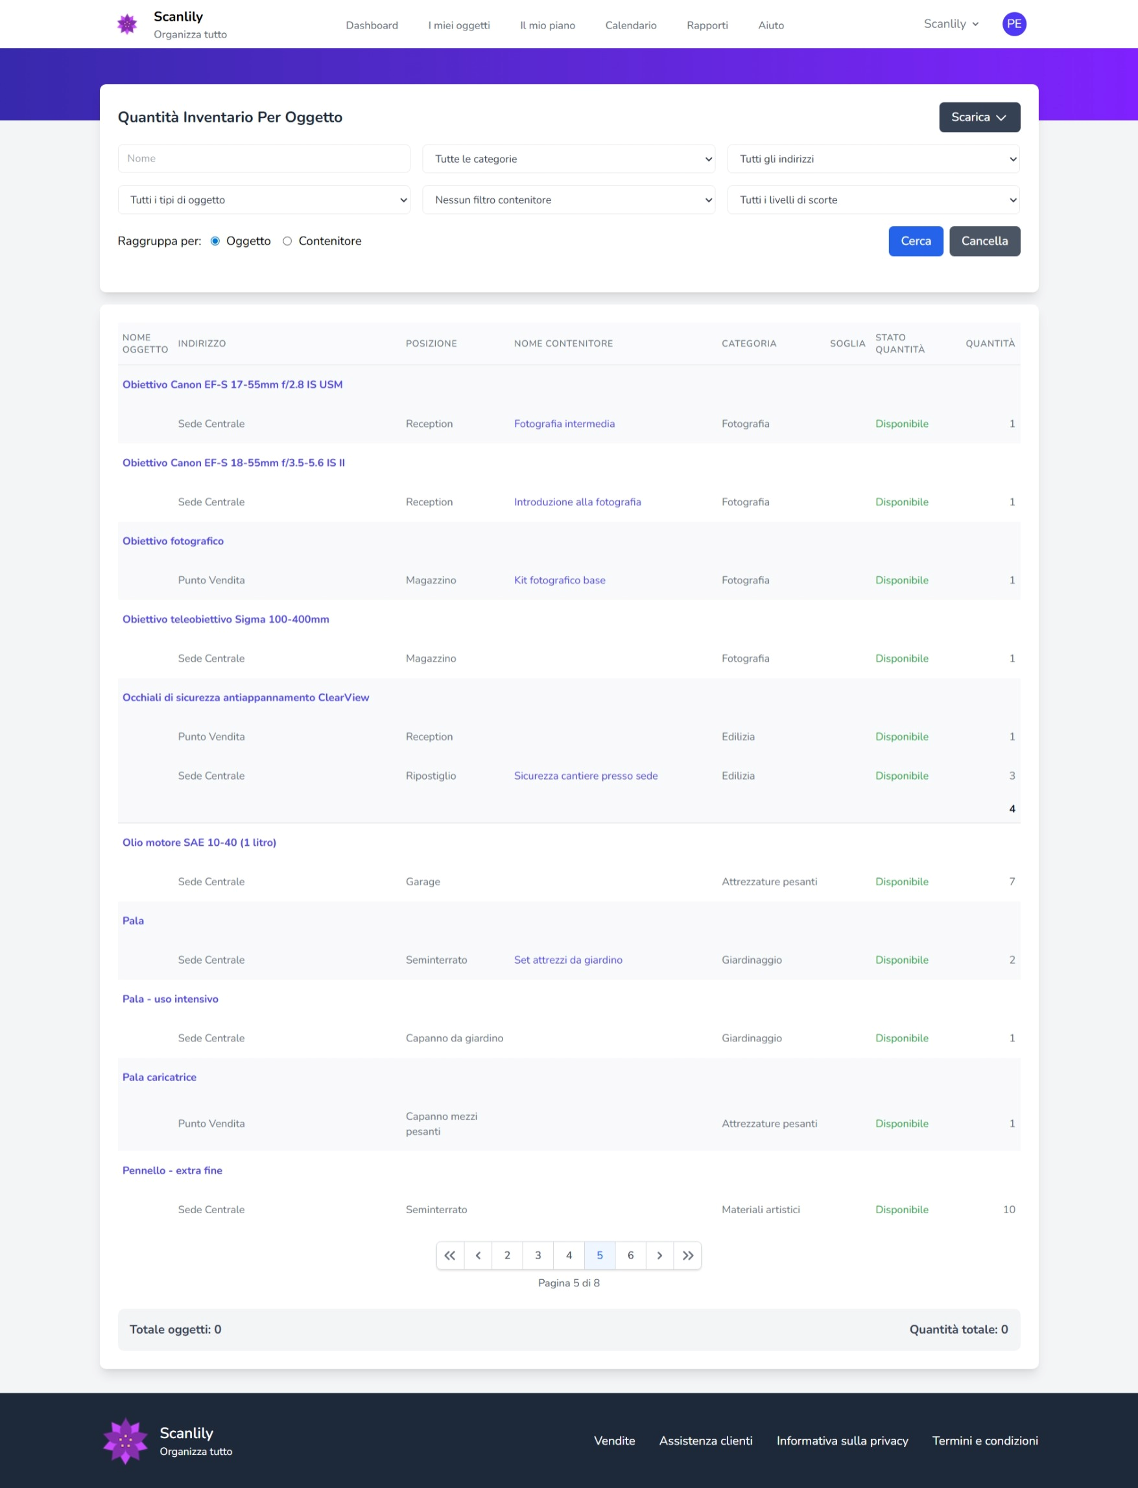
Task: Select the Contenitore grouping radio button
Action: click(x=287, y=241)
